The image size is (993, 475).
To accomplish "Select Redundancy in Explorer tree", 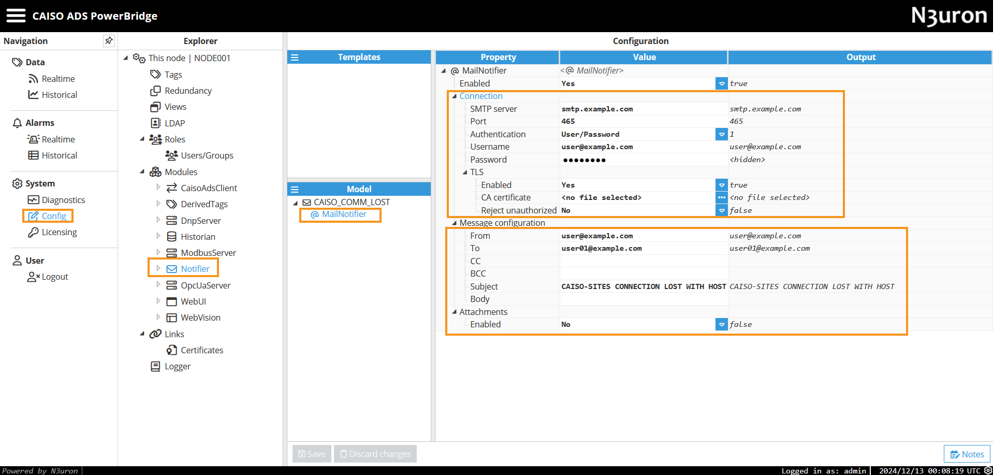I will [181, 91].
